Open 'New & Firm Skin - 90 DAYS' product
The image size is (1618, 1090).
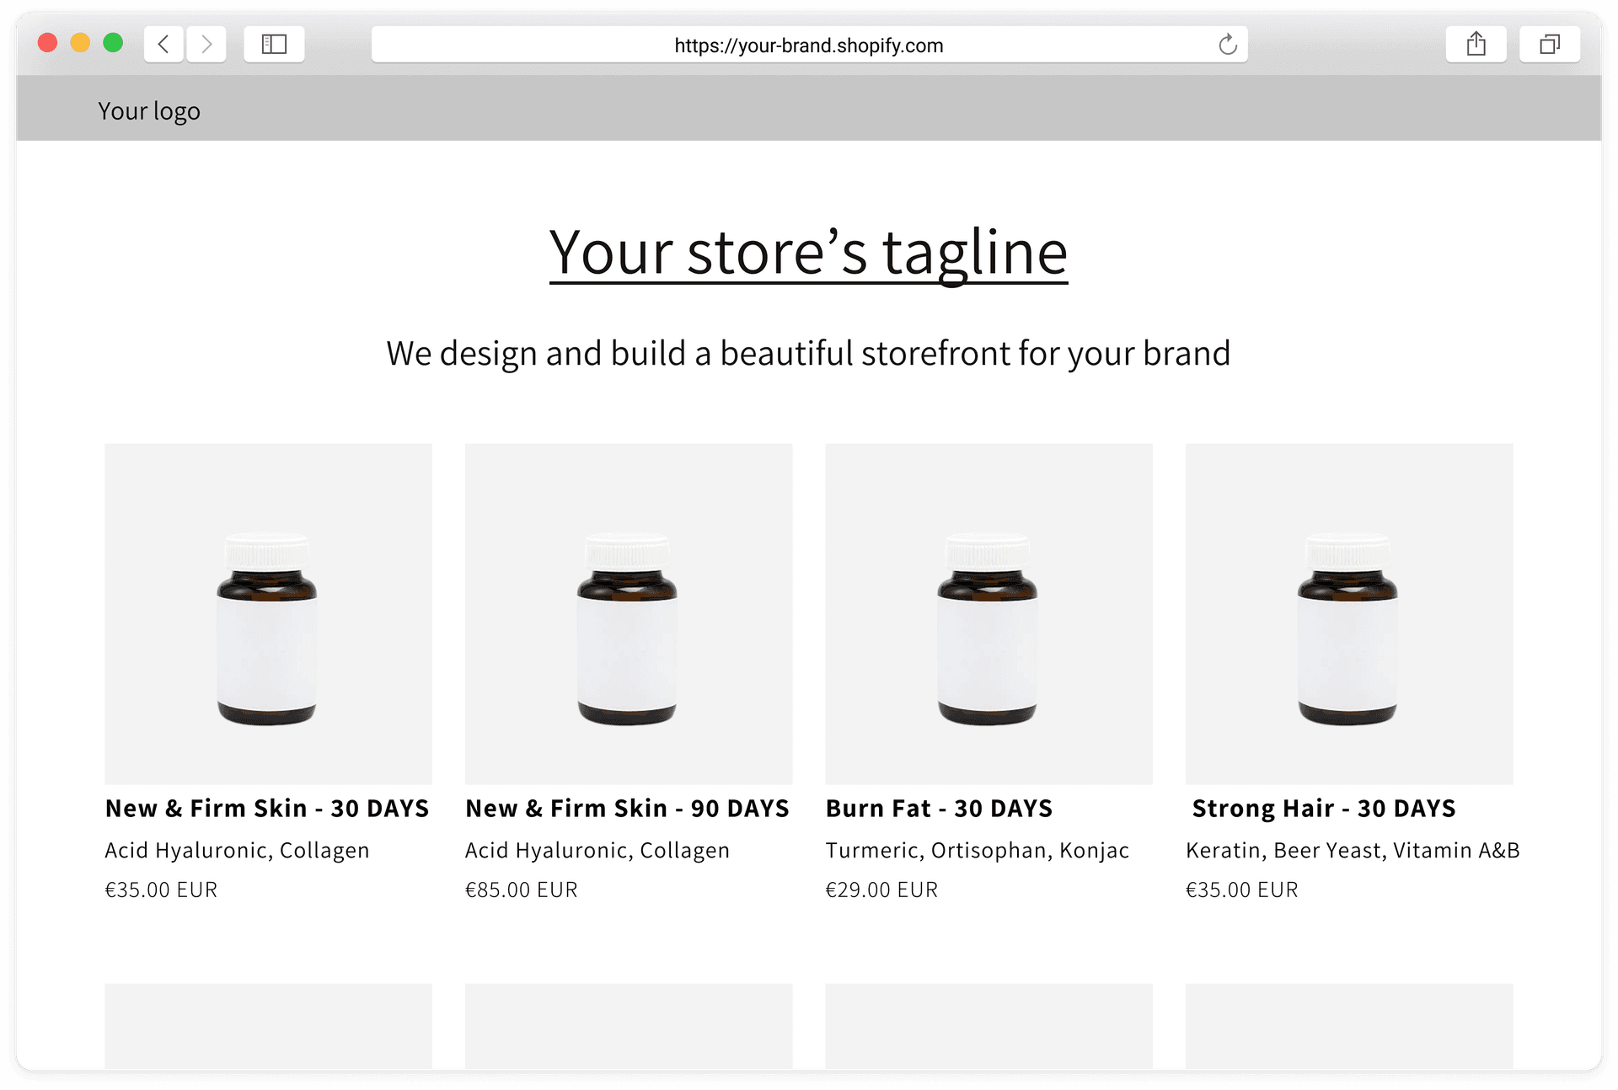click(627, 808)
